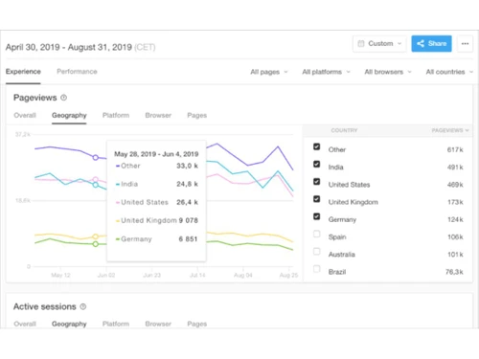Click the purple Other data point marker
This screenshot has height=359, width=479.
(95, 157)
